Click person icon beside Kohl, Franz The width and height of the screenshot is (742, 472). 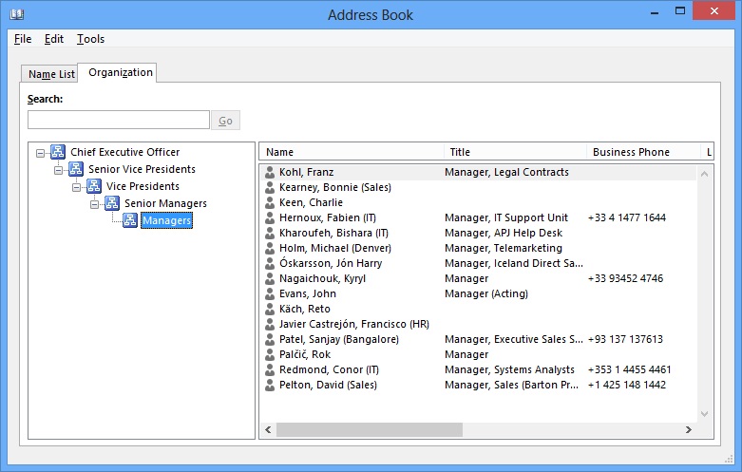(271, 173)
